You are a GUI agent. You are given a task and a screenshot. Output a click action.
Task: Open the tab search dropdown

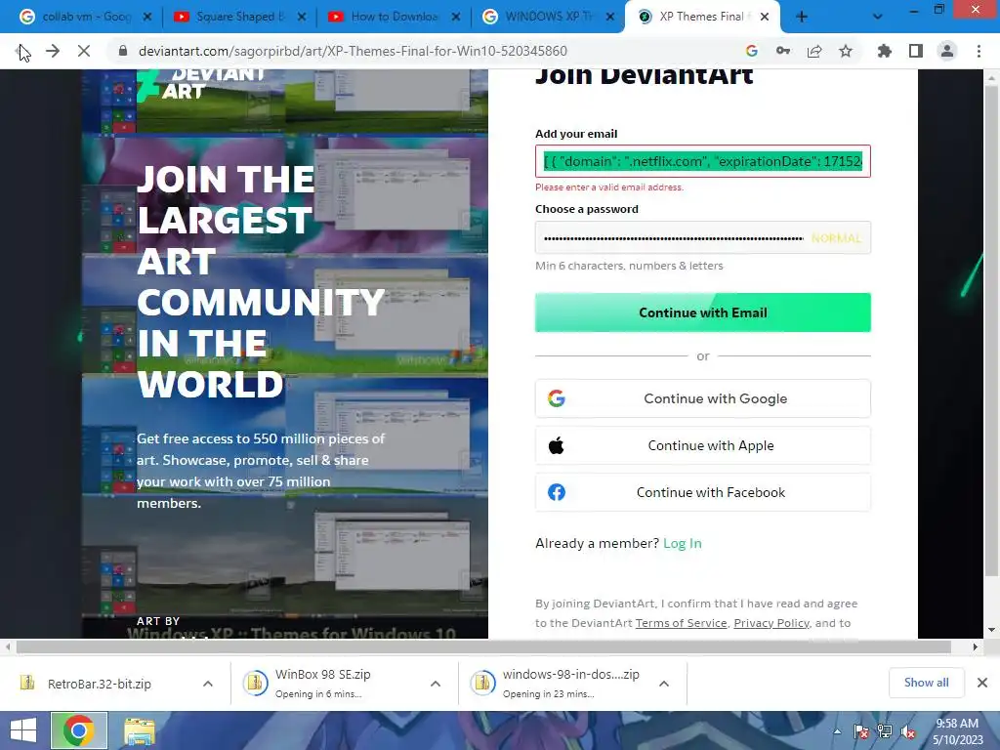[878, 18]
